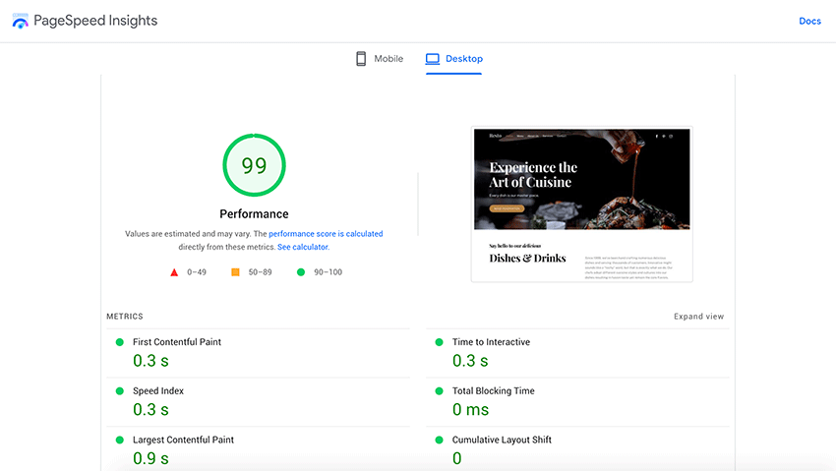Click the desktop laptop icon

433,59
